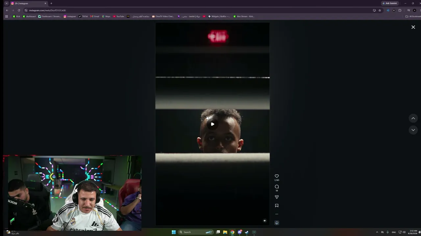The width and height of the screenshot is (421, 236).
Task: Open the microphone tray icon
Action: pyautogui.click(x=387, y=232)
